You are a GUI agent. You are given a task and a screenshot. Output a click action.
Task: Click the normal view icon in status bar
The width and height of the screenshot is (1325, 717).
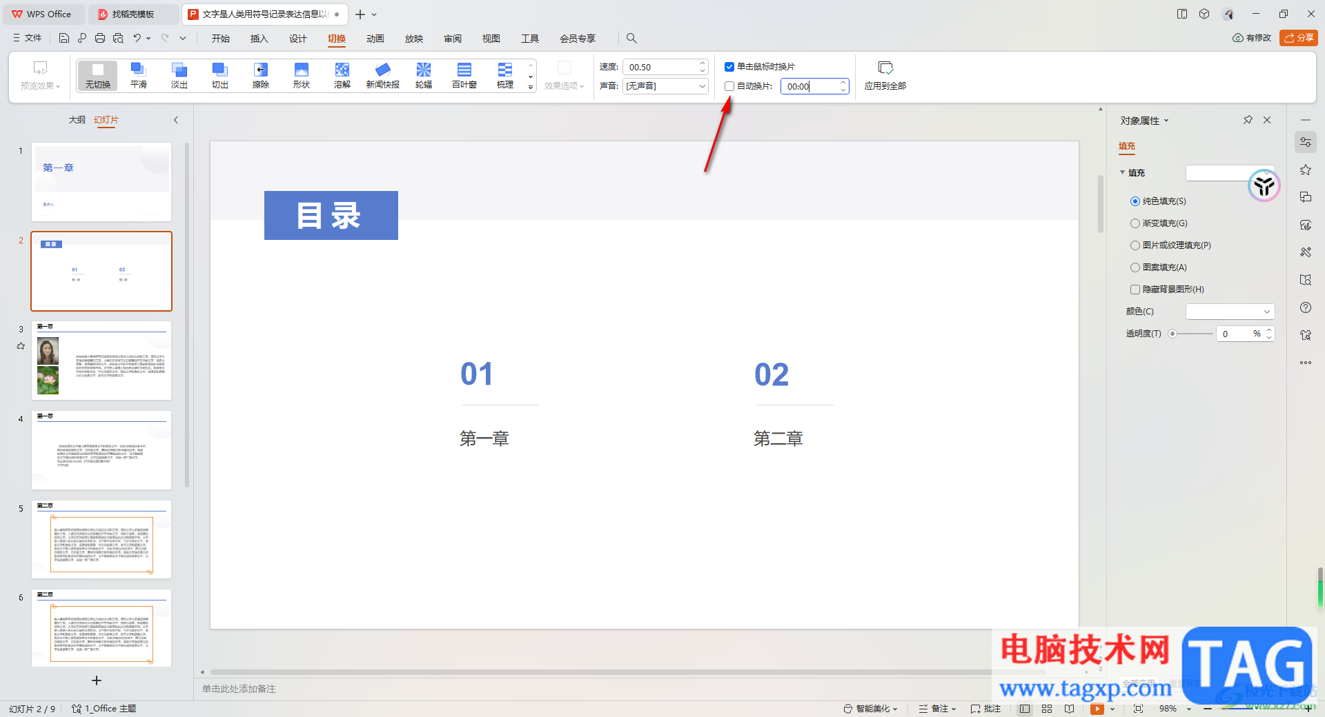pyautogui.click(x=1025, y=709)
